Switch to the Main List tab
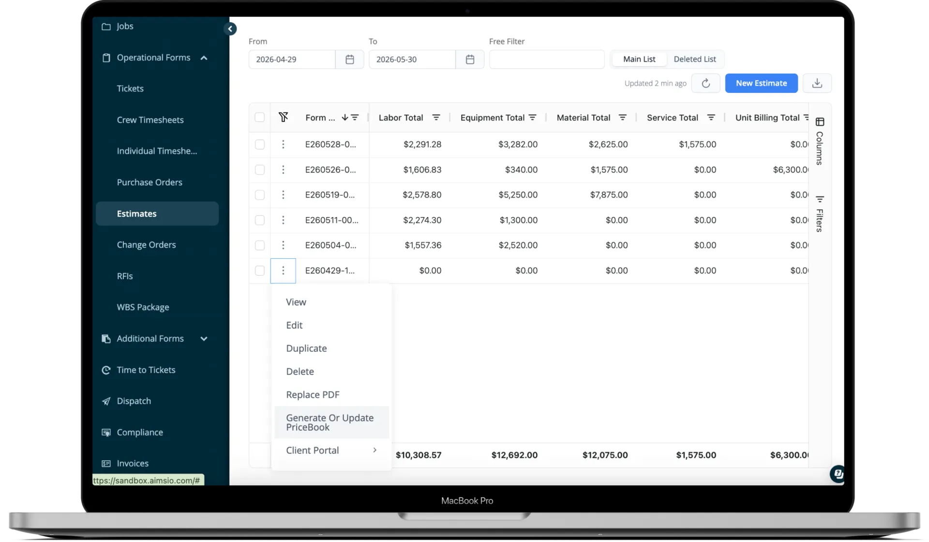Viewport: 929px width, 542px height. tap(639, 59)
